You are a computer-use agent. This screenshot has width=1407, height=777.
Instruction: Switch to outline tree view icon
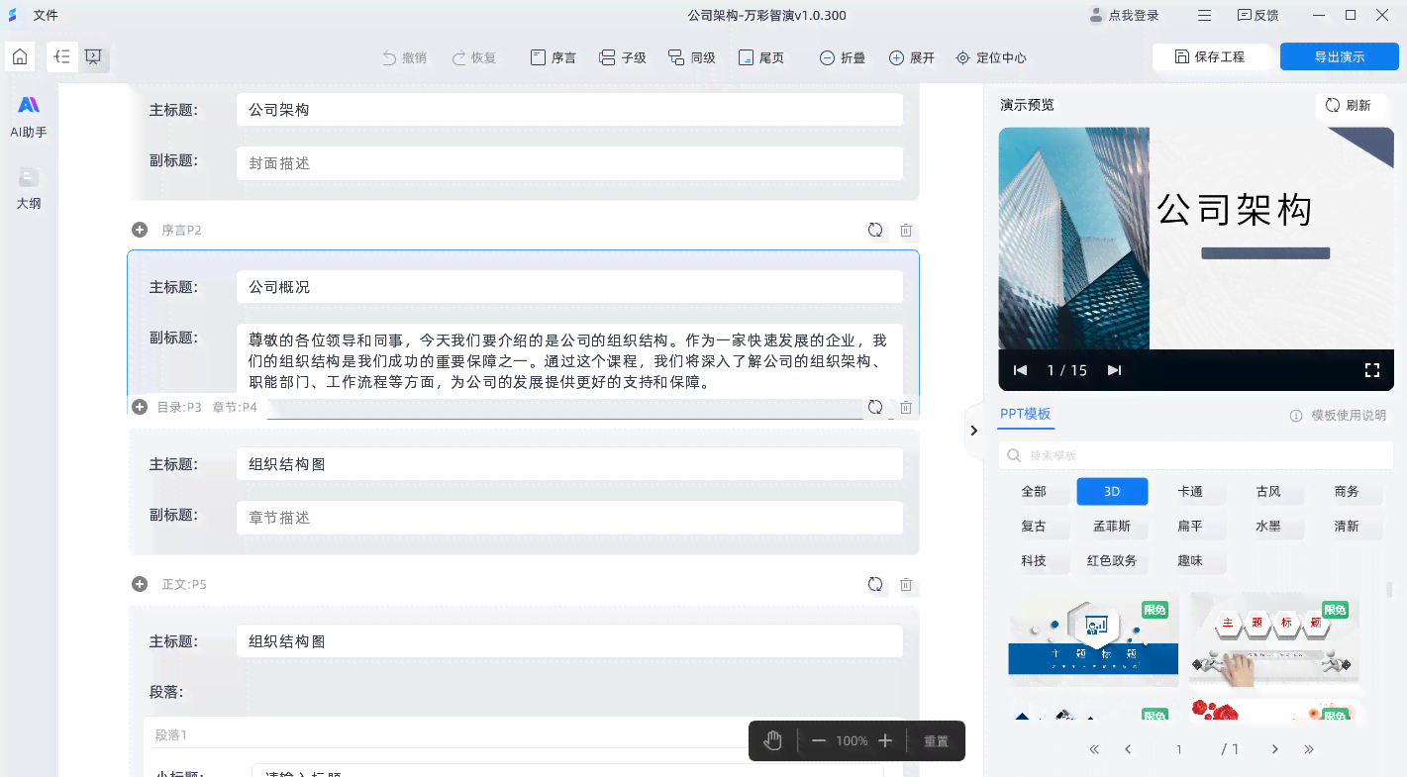click(62, 57)
